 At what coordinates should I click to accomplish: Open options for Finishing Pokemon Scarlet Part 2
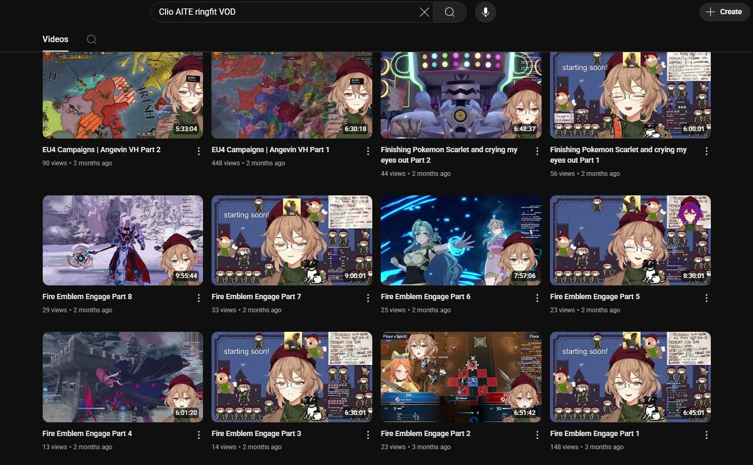tap(537, 151)
